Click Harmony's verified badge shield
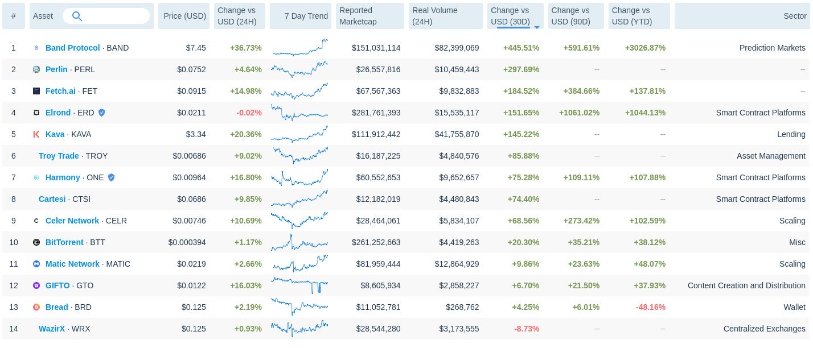Viewport: 813px width, 348px height. click(111, 177)
